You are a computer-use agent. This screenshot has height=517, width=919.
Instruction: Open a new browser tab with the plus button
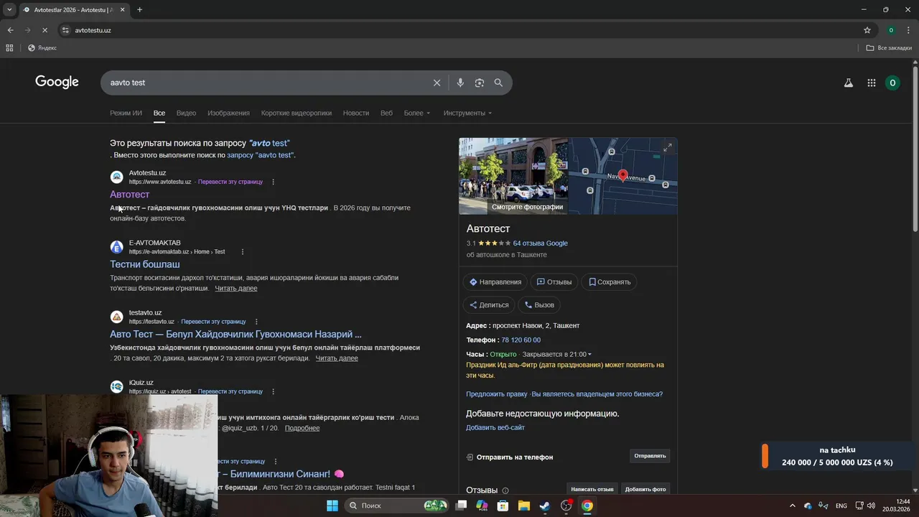(x=139, y=9)
